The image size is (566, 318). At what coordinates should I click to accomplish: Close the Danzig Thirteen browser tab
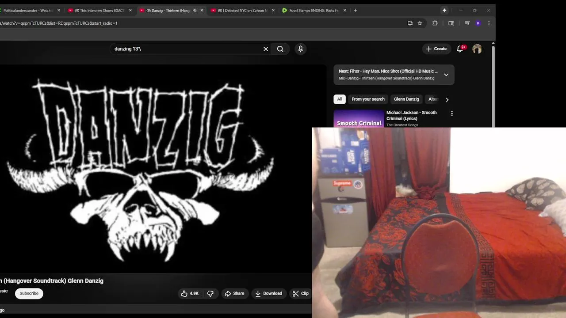click(202, 11)
